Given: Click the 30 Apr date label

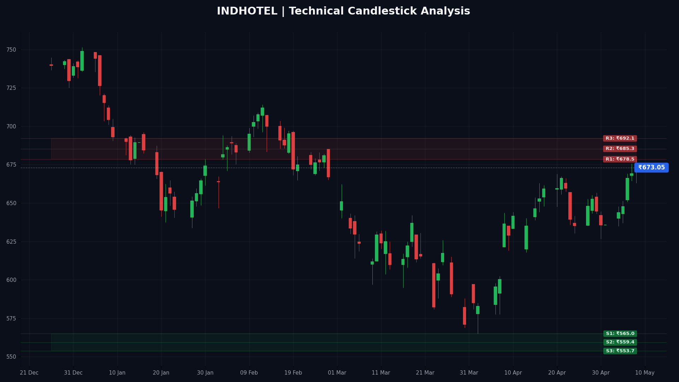Looking at the screenshot, I should click(601, 373).
